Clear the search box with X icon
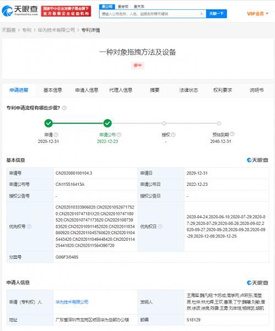 [201, 14]
